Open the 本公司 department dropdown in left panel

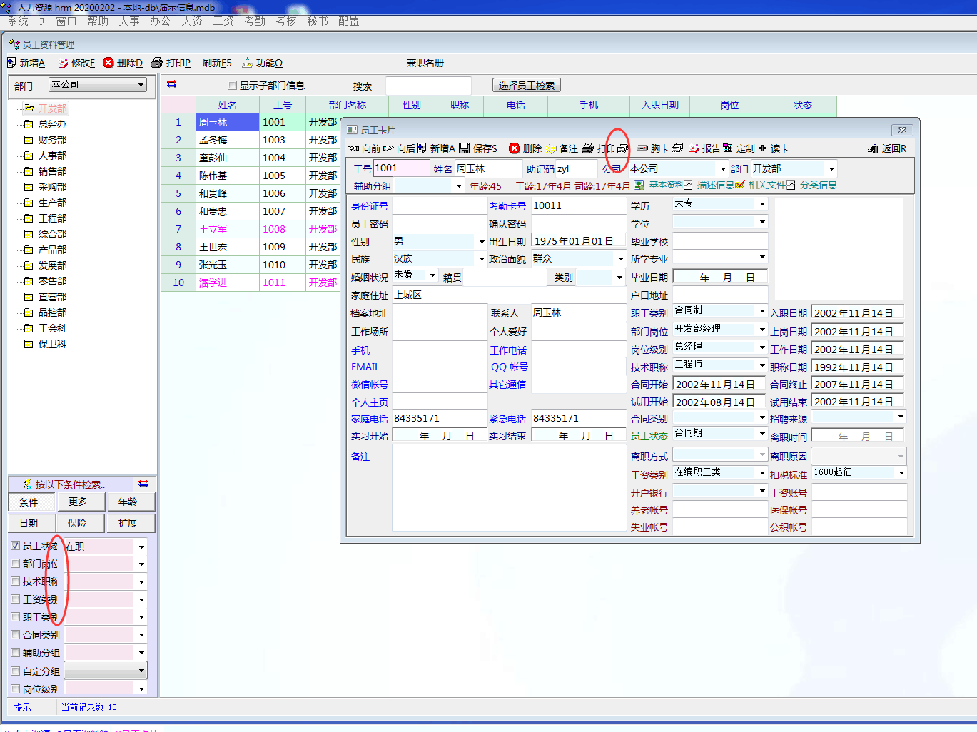(141, 85)
